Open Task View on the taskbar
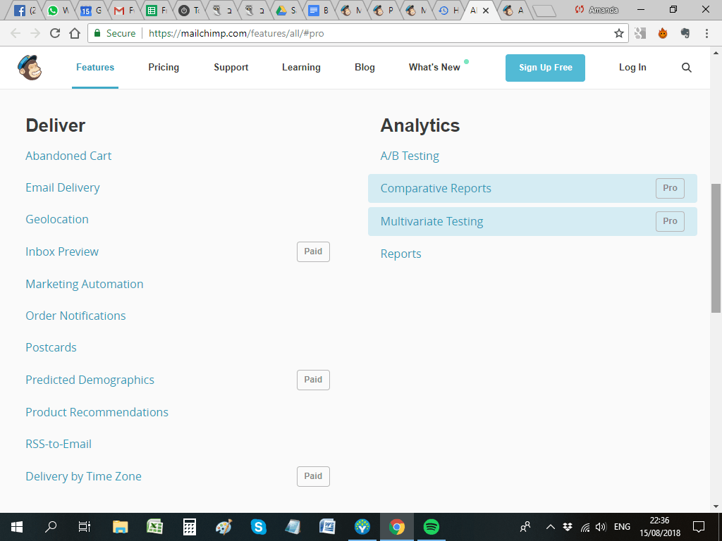The height and width of the screenshot is (541, 722). (x=85, y=527)
